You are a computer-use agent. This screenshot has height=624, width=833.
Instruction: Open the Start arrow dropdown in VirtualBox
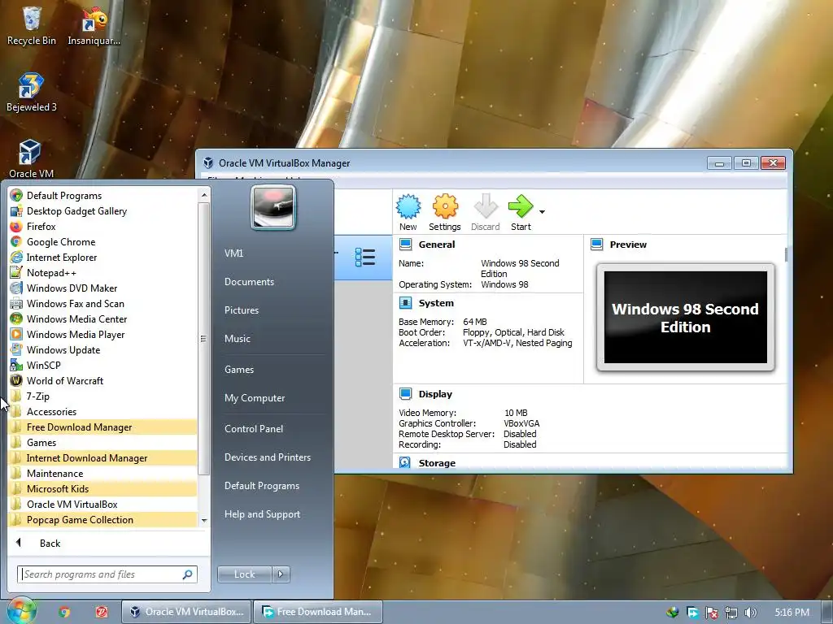coord(542,212)
